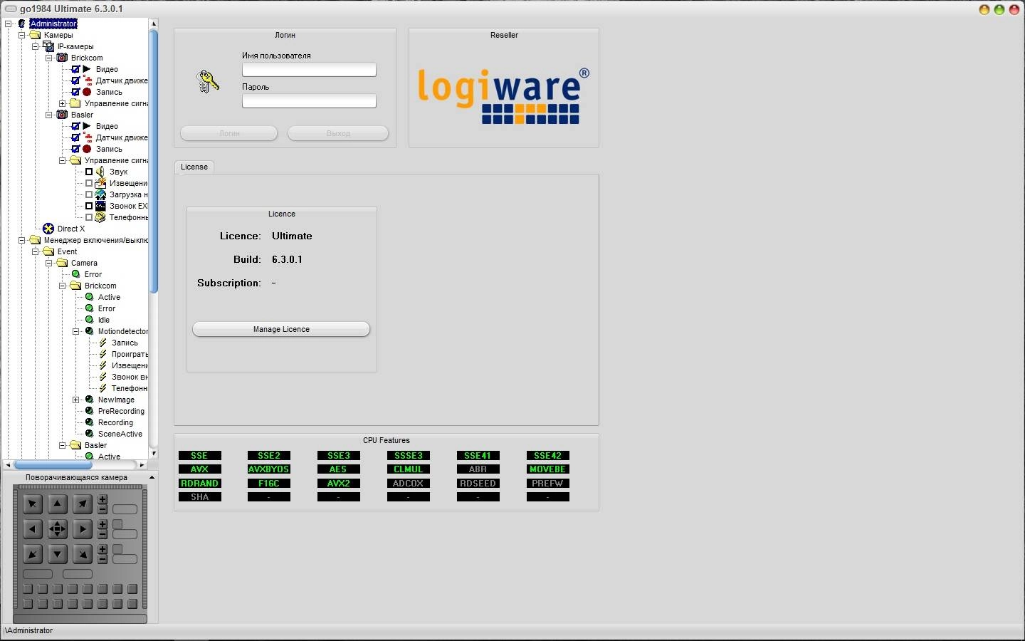Click the Basler camera icon
This screenshot has width=1025, height=641.
pos(62,115)
